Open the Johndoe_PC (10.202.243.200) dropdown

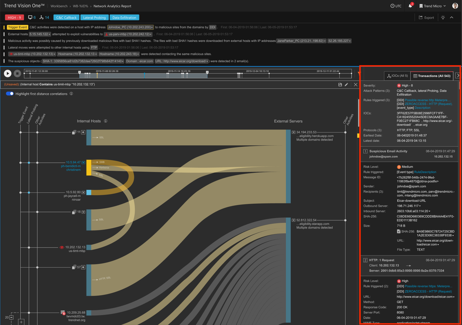pyautogui.click(x=152, y=27)
